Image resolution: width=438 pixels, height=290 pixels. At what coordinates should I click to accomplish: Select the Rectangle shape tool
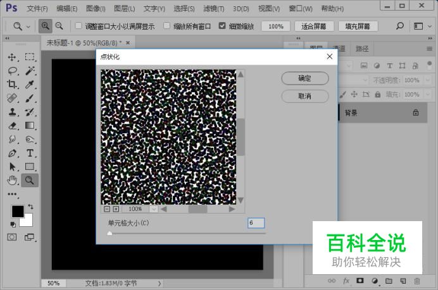pos(30,167)
